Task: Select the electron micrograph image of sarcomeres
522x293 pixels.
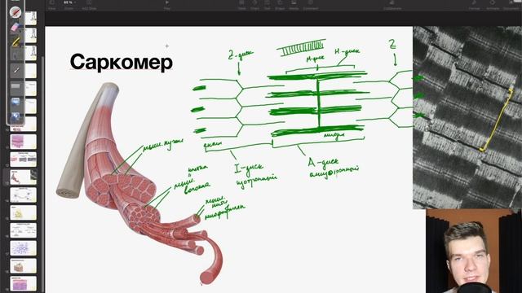Action: (x=467, y=117)
